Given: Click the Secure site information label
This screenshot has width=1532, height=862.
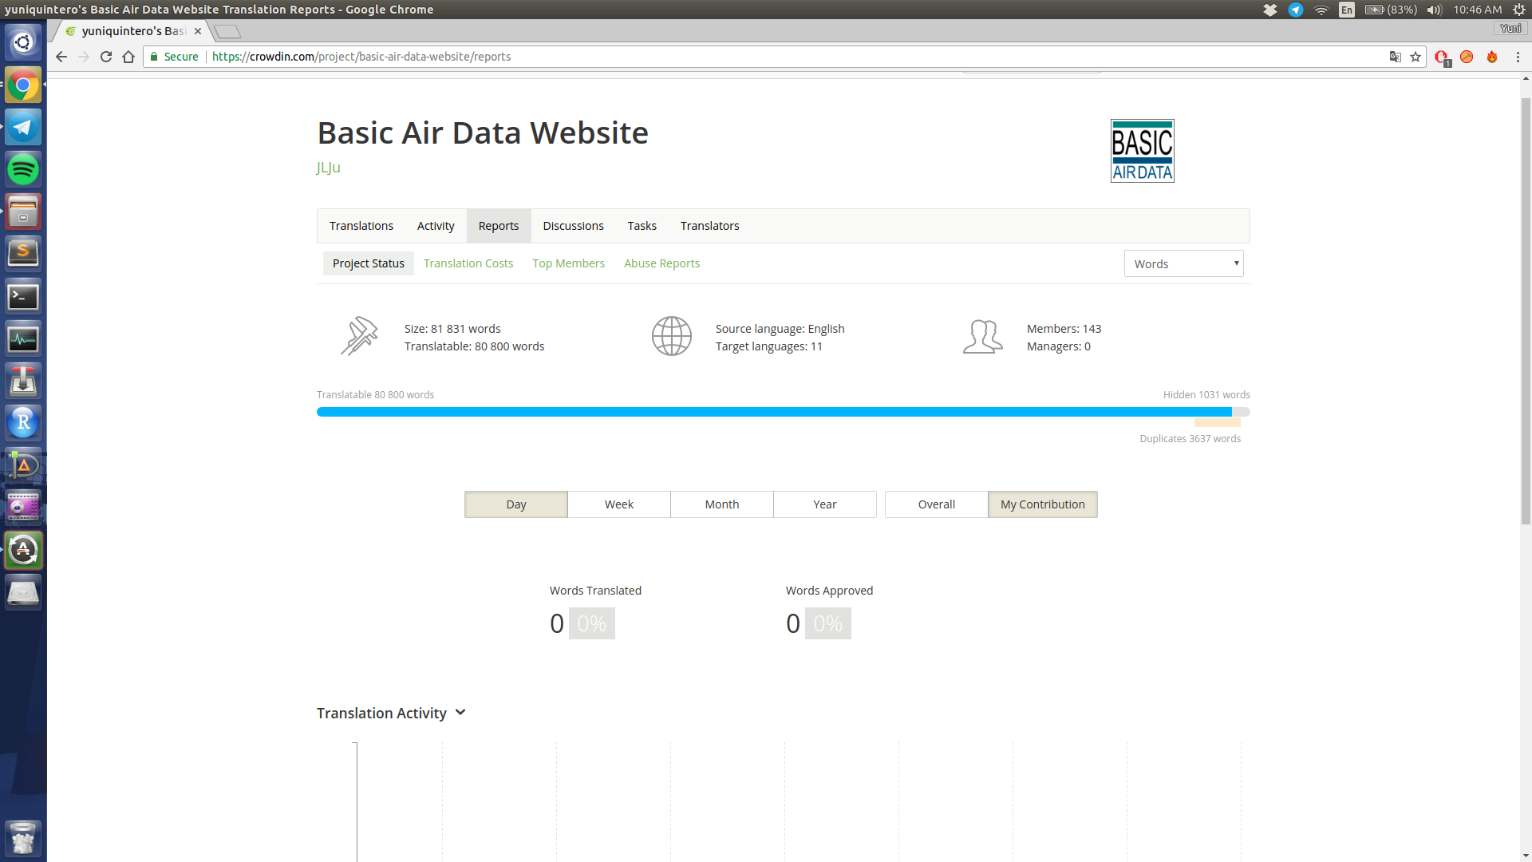Looking at the screenshot, I should [x=175, y=57].
